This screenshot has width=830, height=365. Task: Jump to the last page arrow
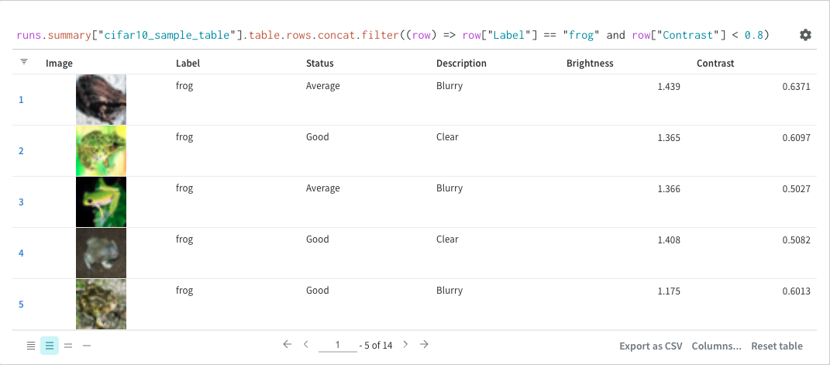click(424, 344)
